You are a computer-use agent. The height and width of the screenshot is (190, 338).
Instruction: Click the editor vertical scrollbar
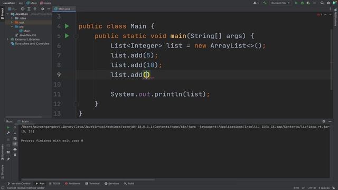(332, 60)
